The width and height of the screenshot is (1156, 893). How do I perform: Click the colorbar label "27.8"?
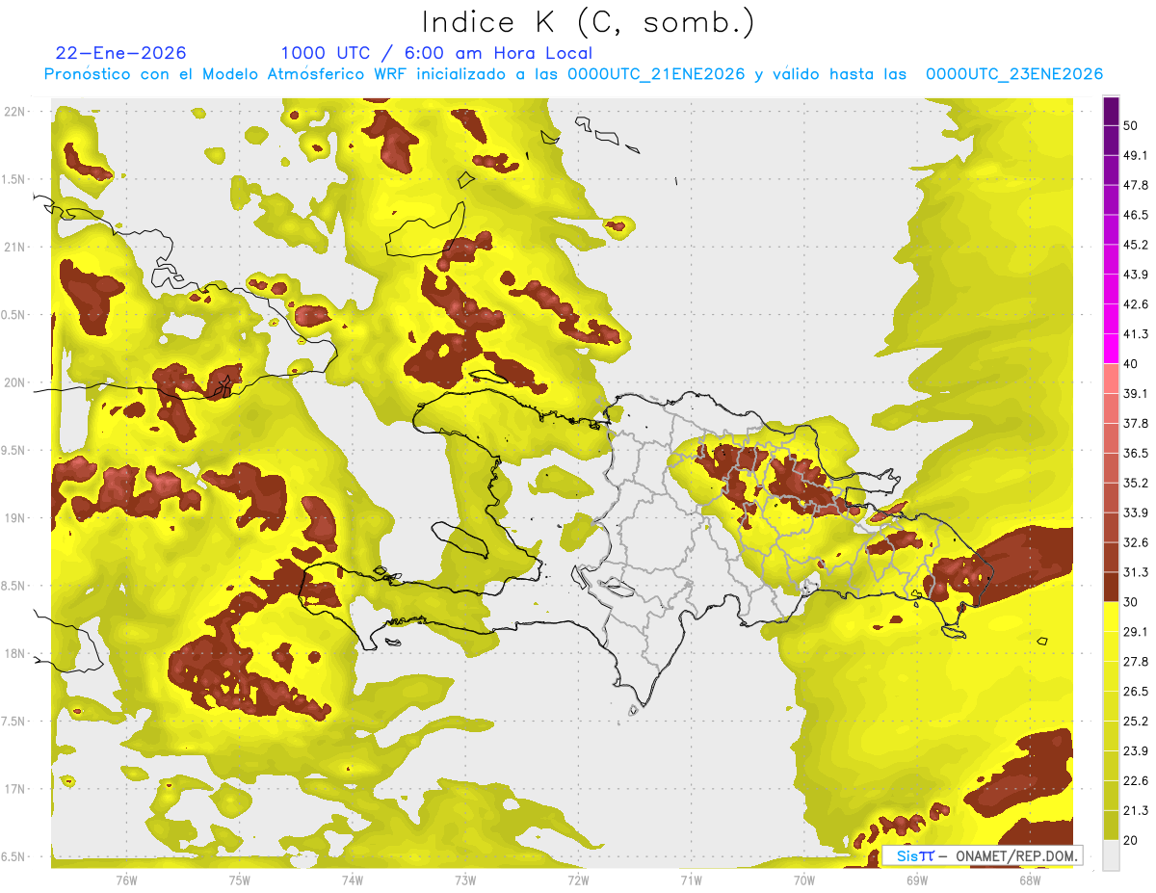click(1136, 662)
